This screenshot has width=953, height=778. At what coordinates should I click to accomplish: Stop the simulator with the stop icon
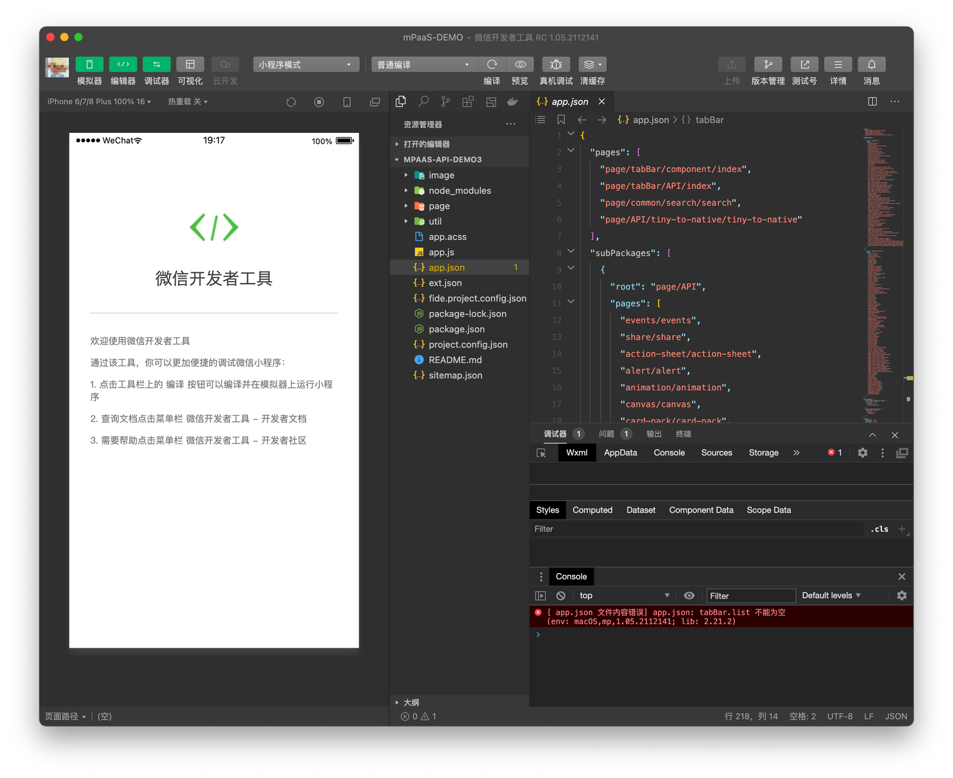(x=319, y=102)
